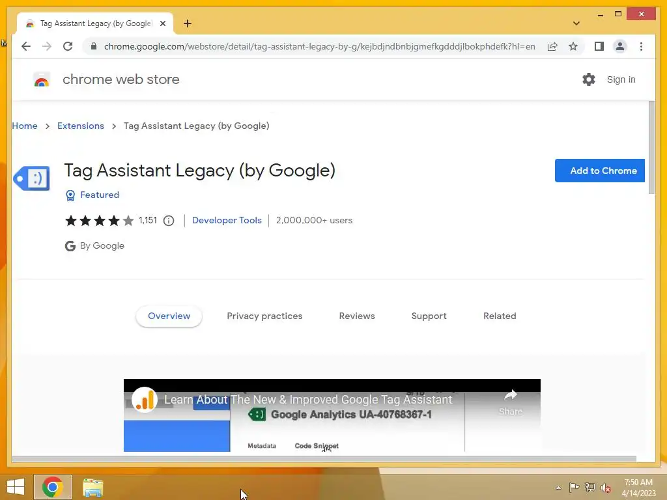667x500 pixels.
Task: Bookmark this page with the star icon
Action: coord(573,46)
